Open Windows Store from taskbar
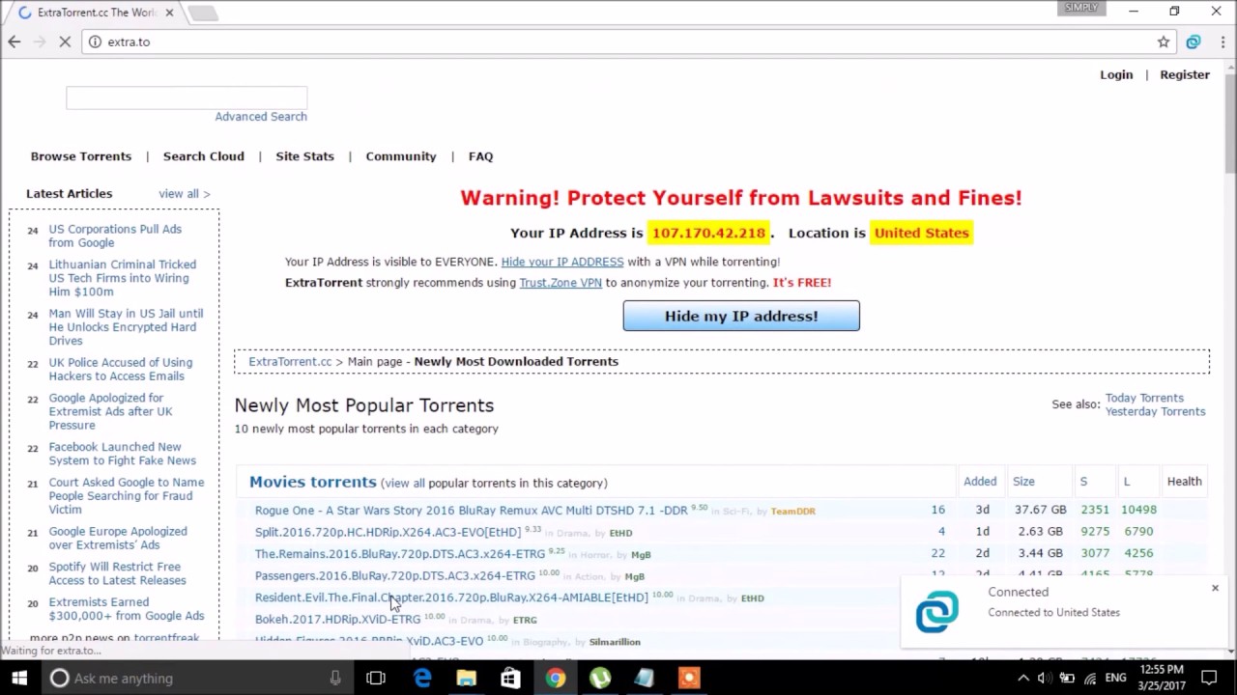The image size is (1237, 695). click(x=510, y=678)
